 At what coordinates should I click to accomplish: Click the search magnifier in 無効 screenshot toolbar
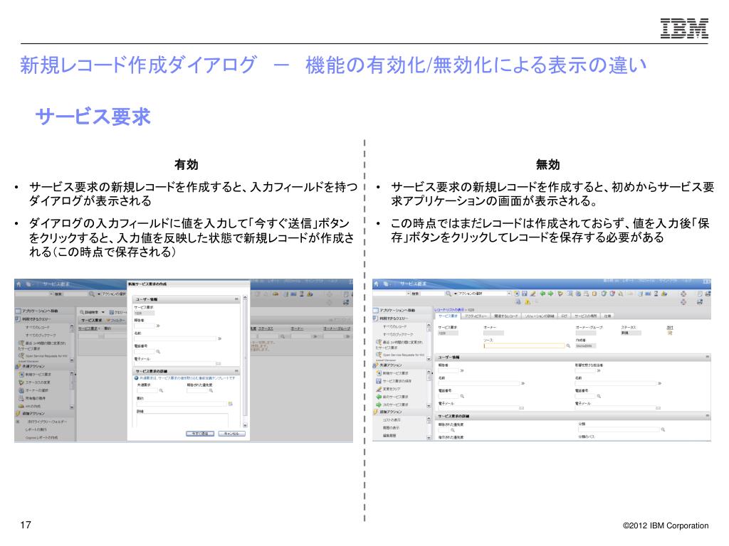click(x=449, y=294)
